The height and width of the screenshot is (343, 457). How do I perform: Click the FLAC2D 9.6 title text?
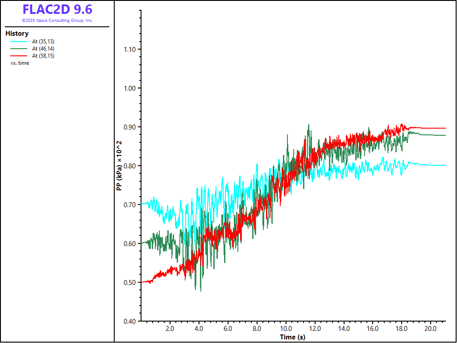click(x=57, y=9)
